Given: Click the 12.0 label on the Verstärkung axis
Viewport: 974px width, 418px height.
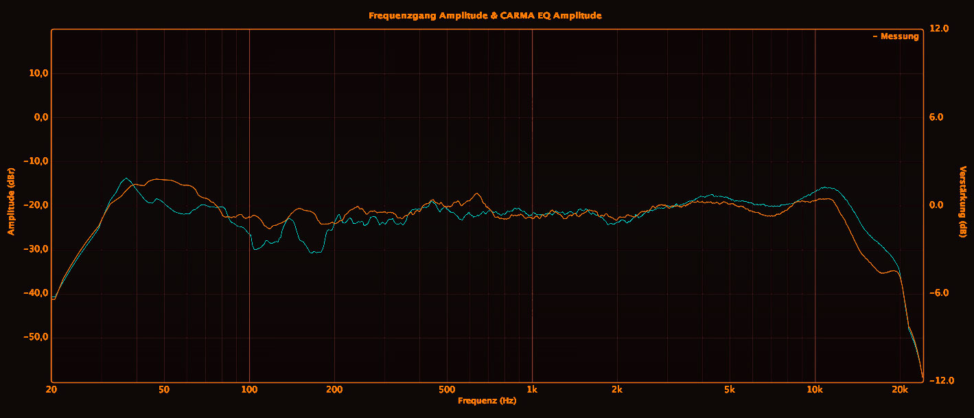Looking at the screenshot, I should [x=938, y=29].
